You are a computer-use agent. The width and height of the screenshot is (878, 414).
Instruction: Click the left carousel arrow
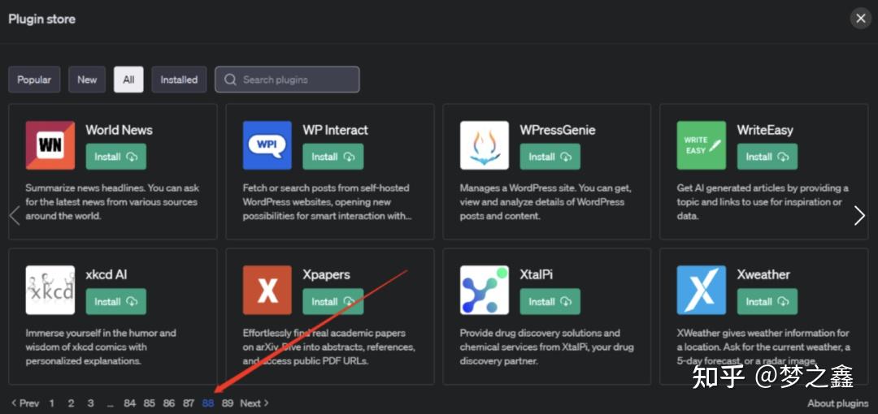[14, 215]
